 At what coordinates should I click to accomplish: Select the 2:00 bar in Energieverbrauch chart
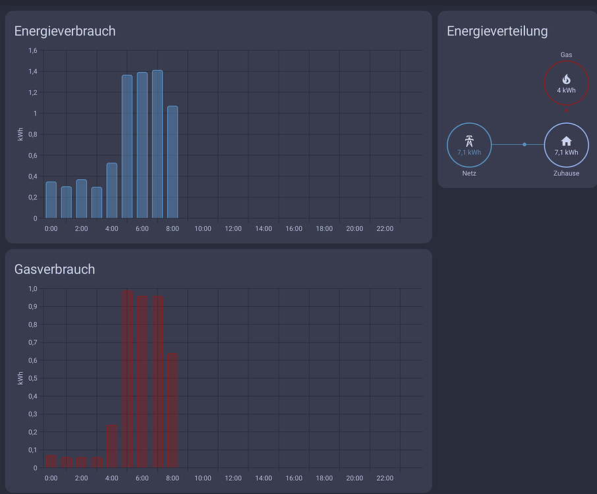(82, 199)
